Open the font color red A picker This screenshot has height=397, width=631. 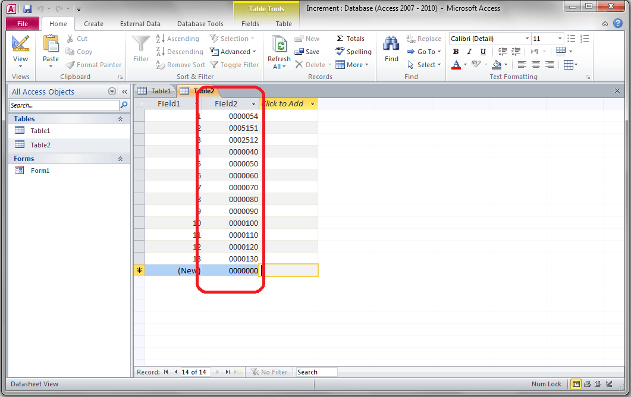(456, 65)
